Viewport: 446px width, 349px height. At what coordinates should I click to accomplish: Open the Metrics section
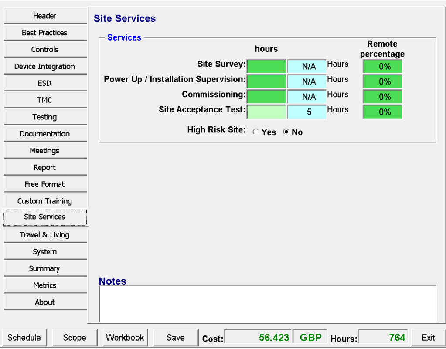pyautogui.click(x=45, y=285)
